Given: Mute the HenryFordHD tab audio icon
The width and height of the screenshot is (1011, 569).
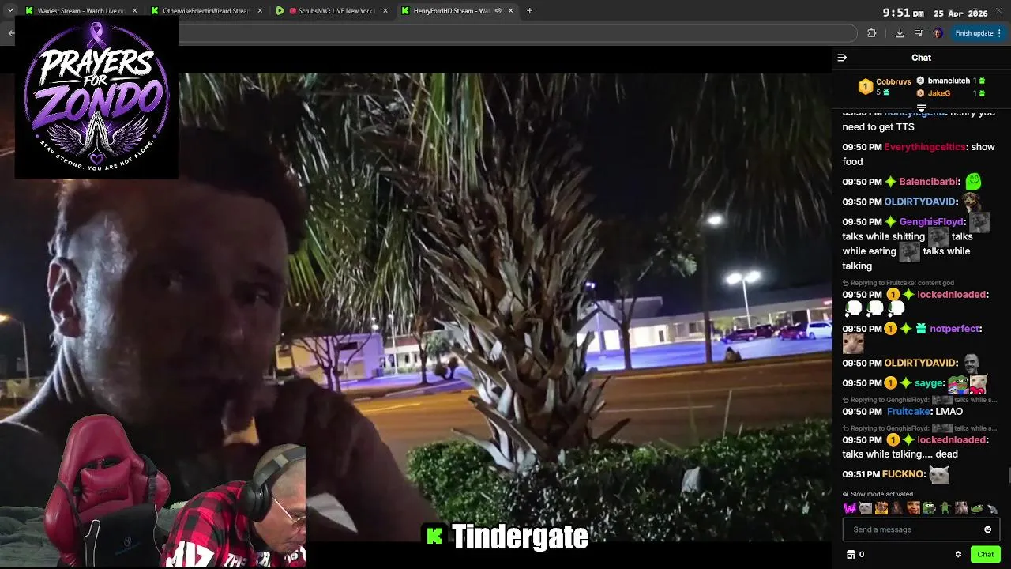Looking at the screenshot, I should click(x=498, y=11).
